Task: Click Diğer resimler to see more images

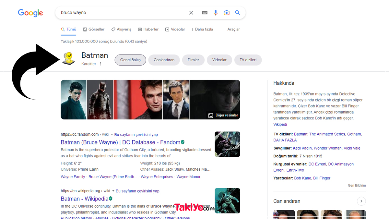Action: click(223, 115)
